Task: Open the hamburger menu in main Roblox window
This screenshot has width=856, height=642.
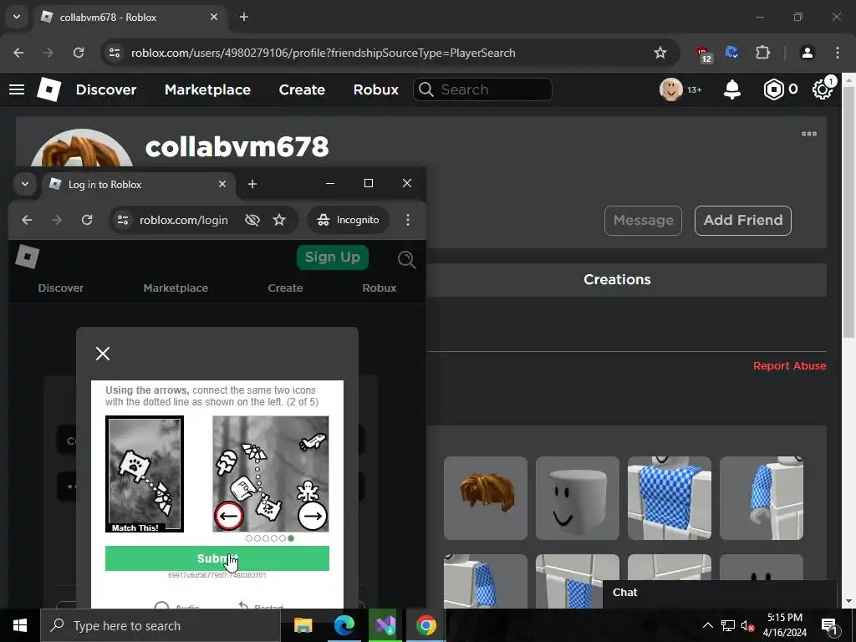Action: pyautogui.click(x=17, y=89)
